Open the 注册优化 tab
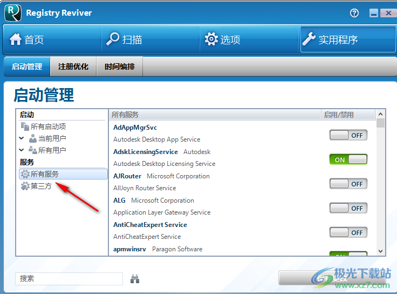This screenshot has height=294, width=397. [x=73, y=66]
